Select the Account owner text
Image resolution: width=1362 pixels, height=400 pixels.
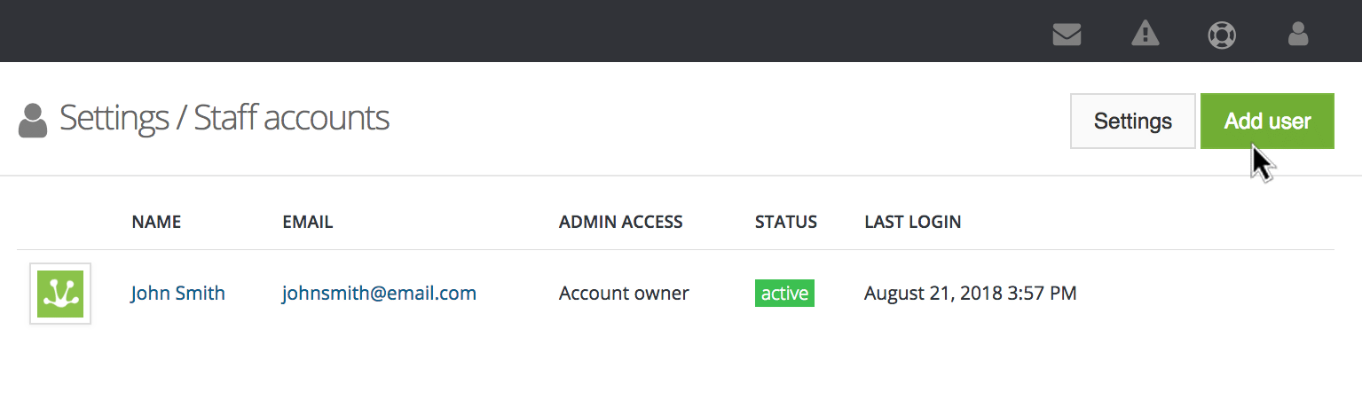(624, 294)
